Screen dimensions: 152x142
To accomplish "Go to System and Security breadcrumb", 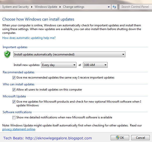I will 16,7.
